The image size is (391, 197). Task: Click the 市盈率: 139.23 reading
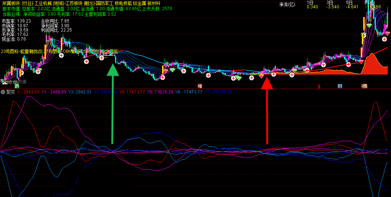tap(16, 21)
